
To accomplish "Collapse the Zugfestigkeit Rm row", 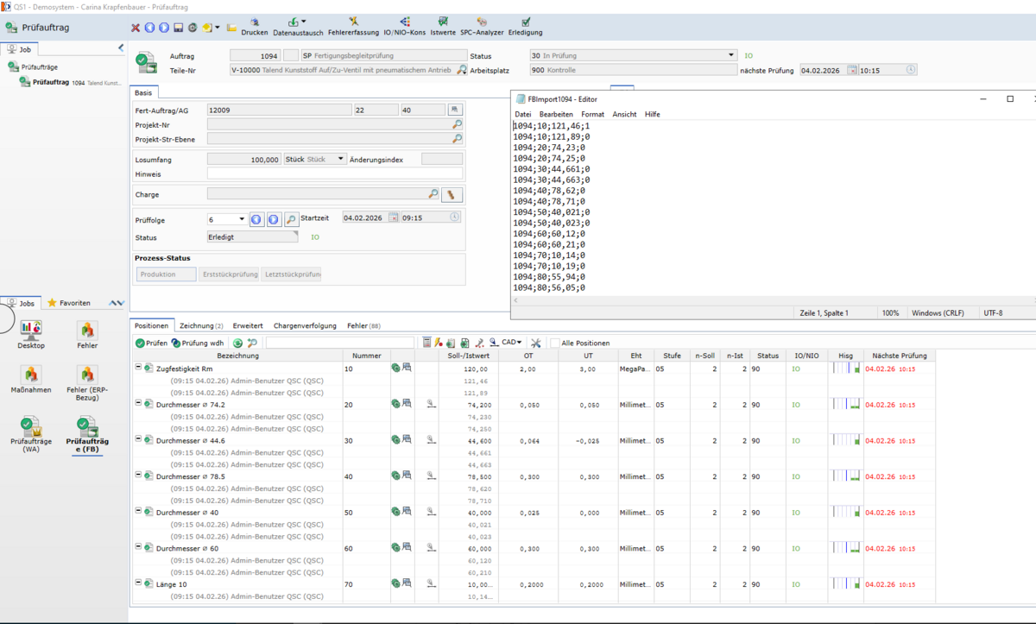I will point(138,367).
